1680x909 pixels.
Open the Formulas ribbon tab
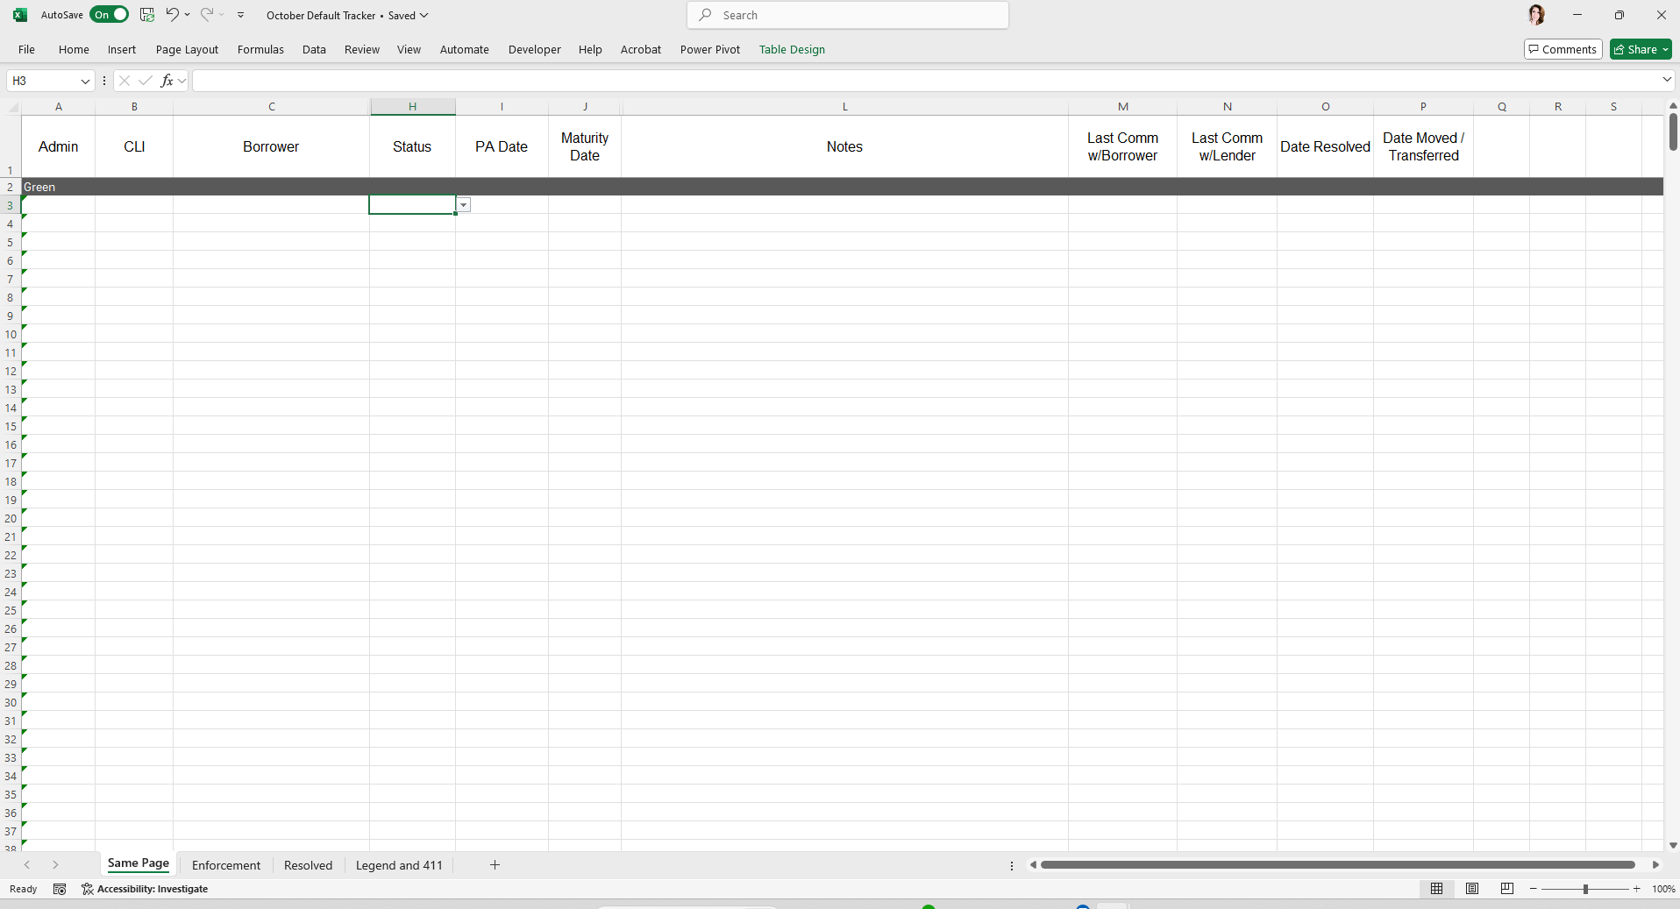coord(260,49)
